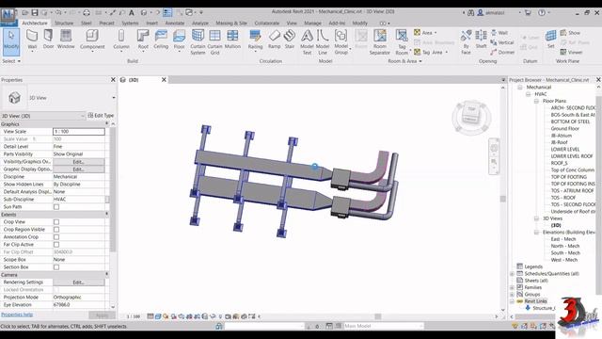Select the Column tool
Screen dimensions: 602x339
tap(121, 40)
